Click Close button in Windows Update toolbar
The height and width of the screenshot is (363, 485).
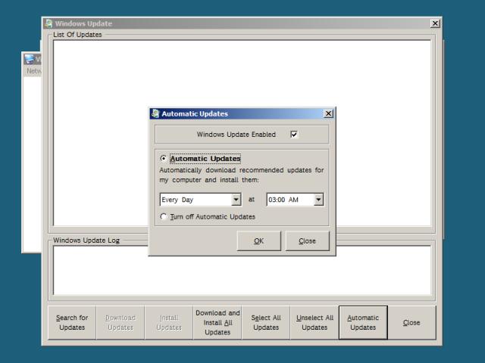coord(411,323)
